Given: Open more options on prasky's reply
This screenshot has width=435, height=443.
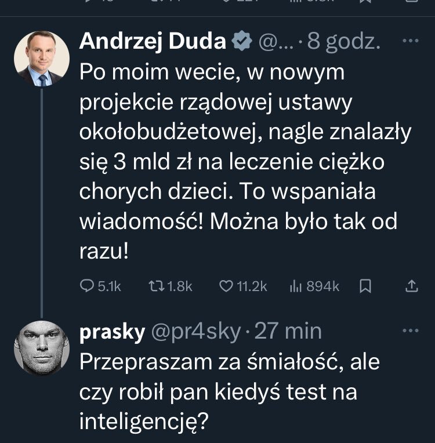Looking at the screenshot, I should (410, 331).
